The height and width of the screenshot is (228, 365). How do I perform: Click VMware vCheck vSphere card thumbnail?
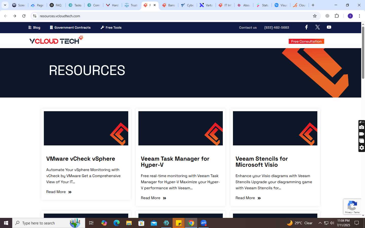[x=86, y=128]
